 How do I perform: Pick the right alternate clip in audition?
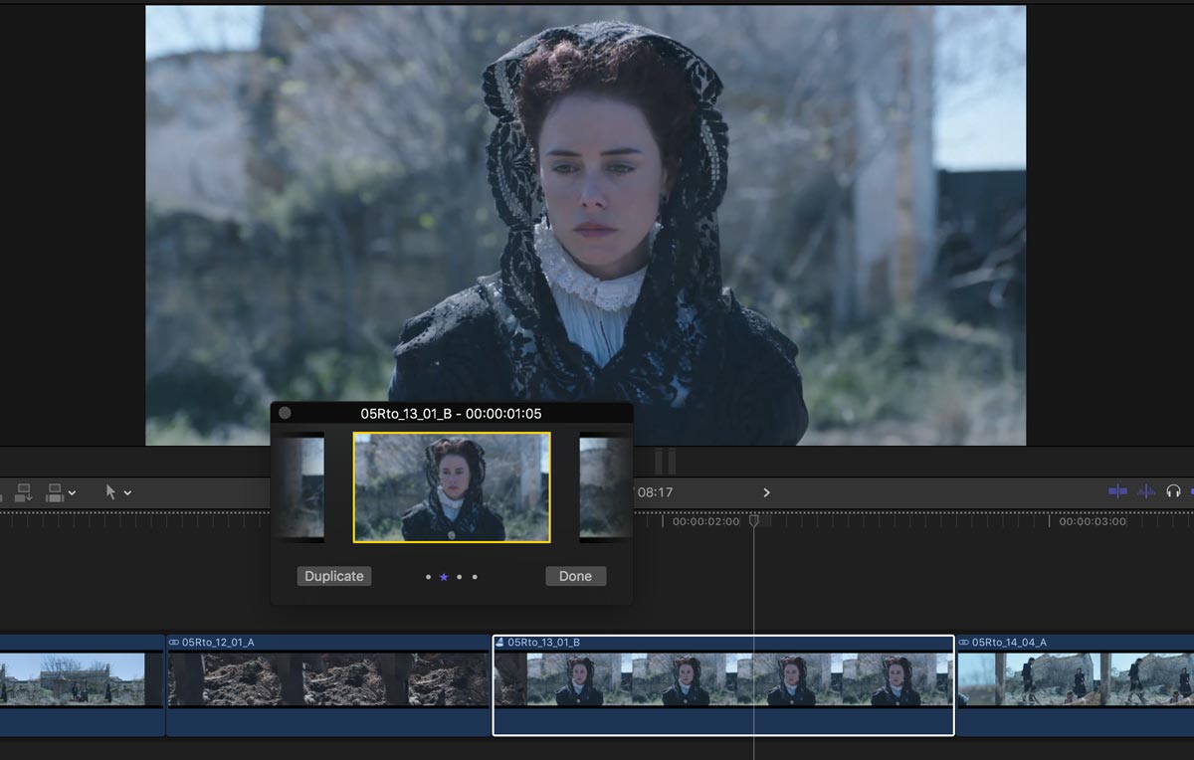(605, 487)
